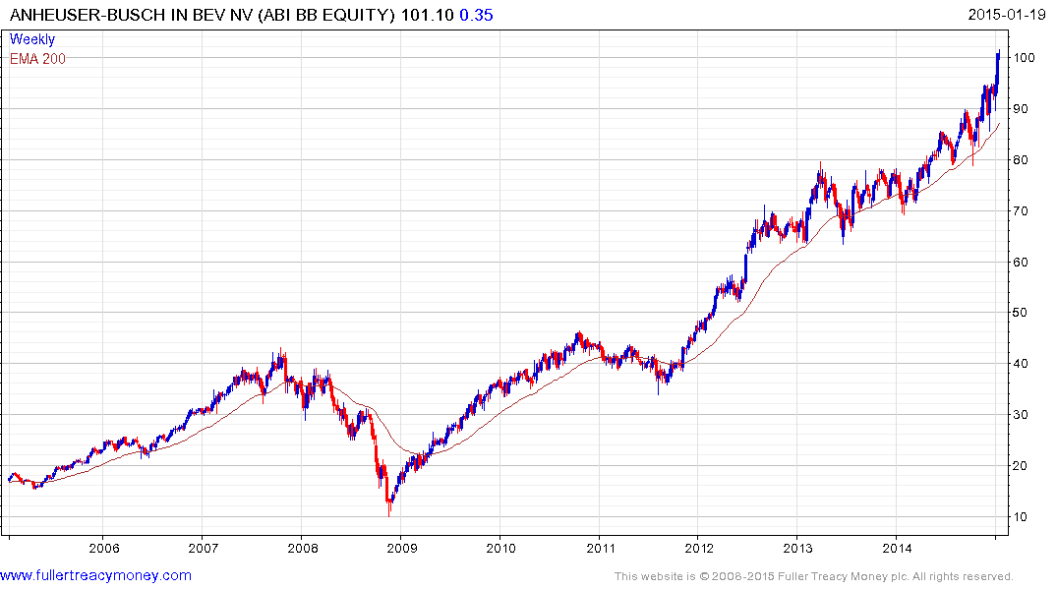The image size is (1057, 590).
Task: Click the chart date 2015-01-19
Action: point(1007,14)
